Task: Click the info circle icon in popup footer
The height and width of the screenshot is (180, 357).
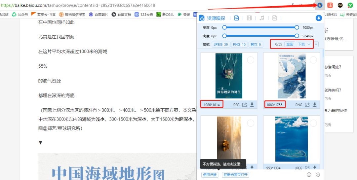Action: tap(309, 175)
